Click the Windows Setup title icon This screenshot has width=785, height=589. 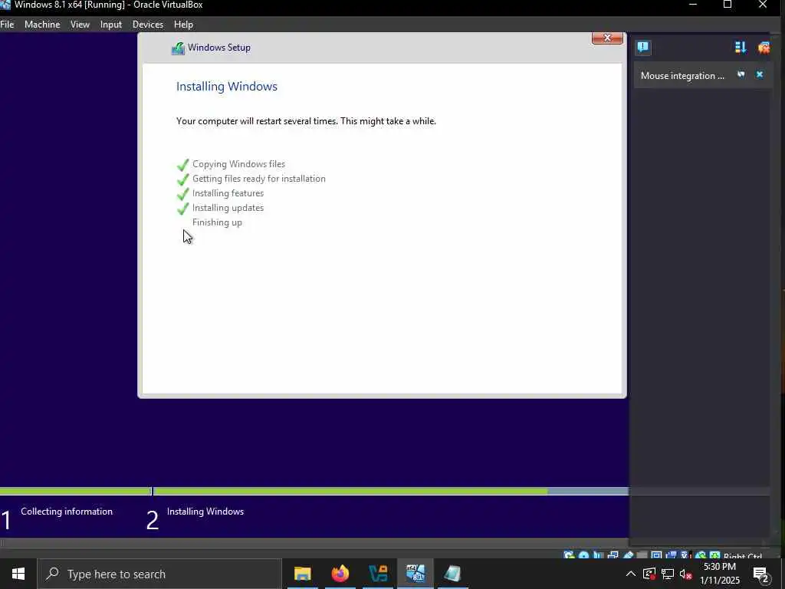(x=178, y=48)
